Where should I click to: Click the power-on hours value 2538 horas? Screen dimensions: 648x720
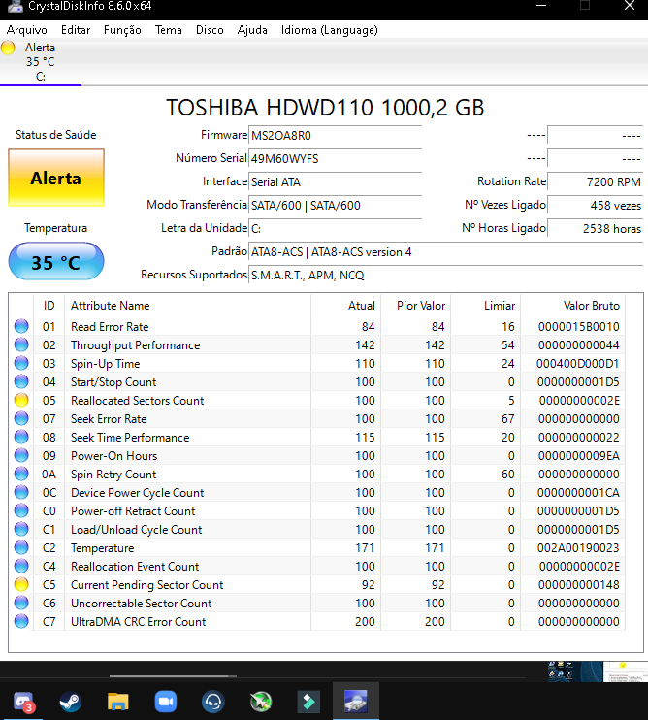(595, 229)
